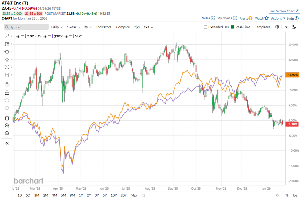
Task: Open the Alerts link
Action: [246, 18]
